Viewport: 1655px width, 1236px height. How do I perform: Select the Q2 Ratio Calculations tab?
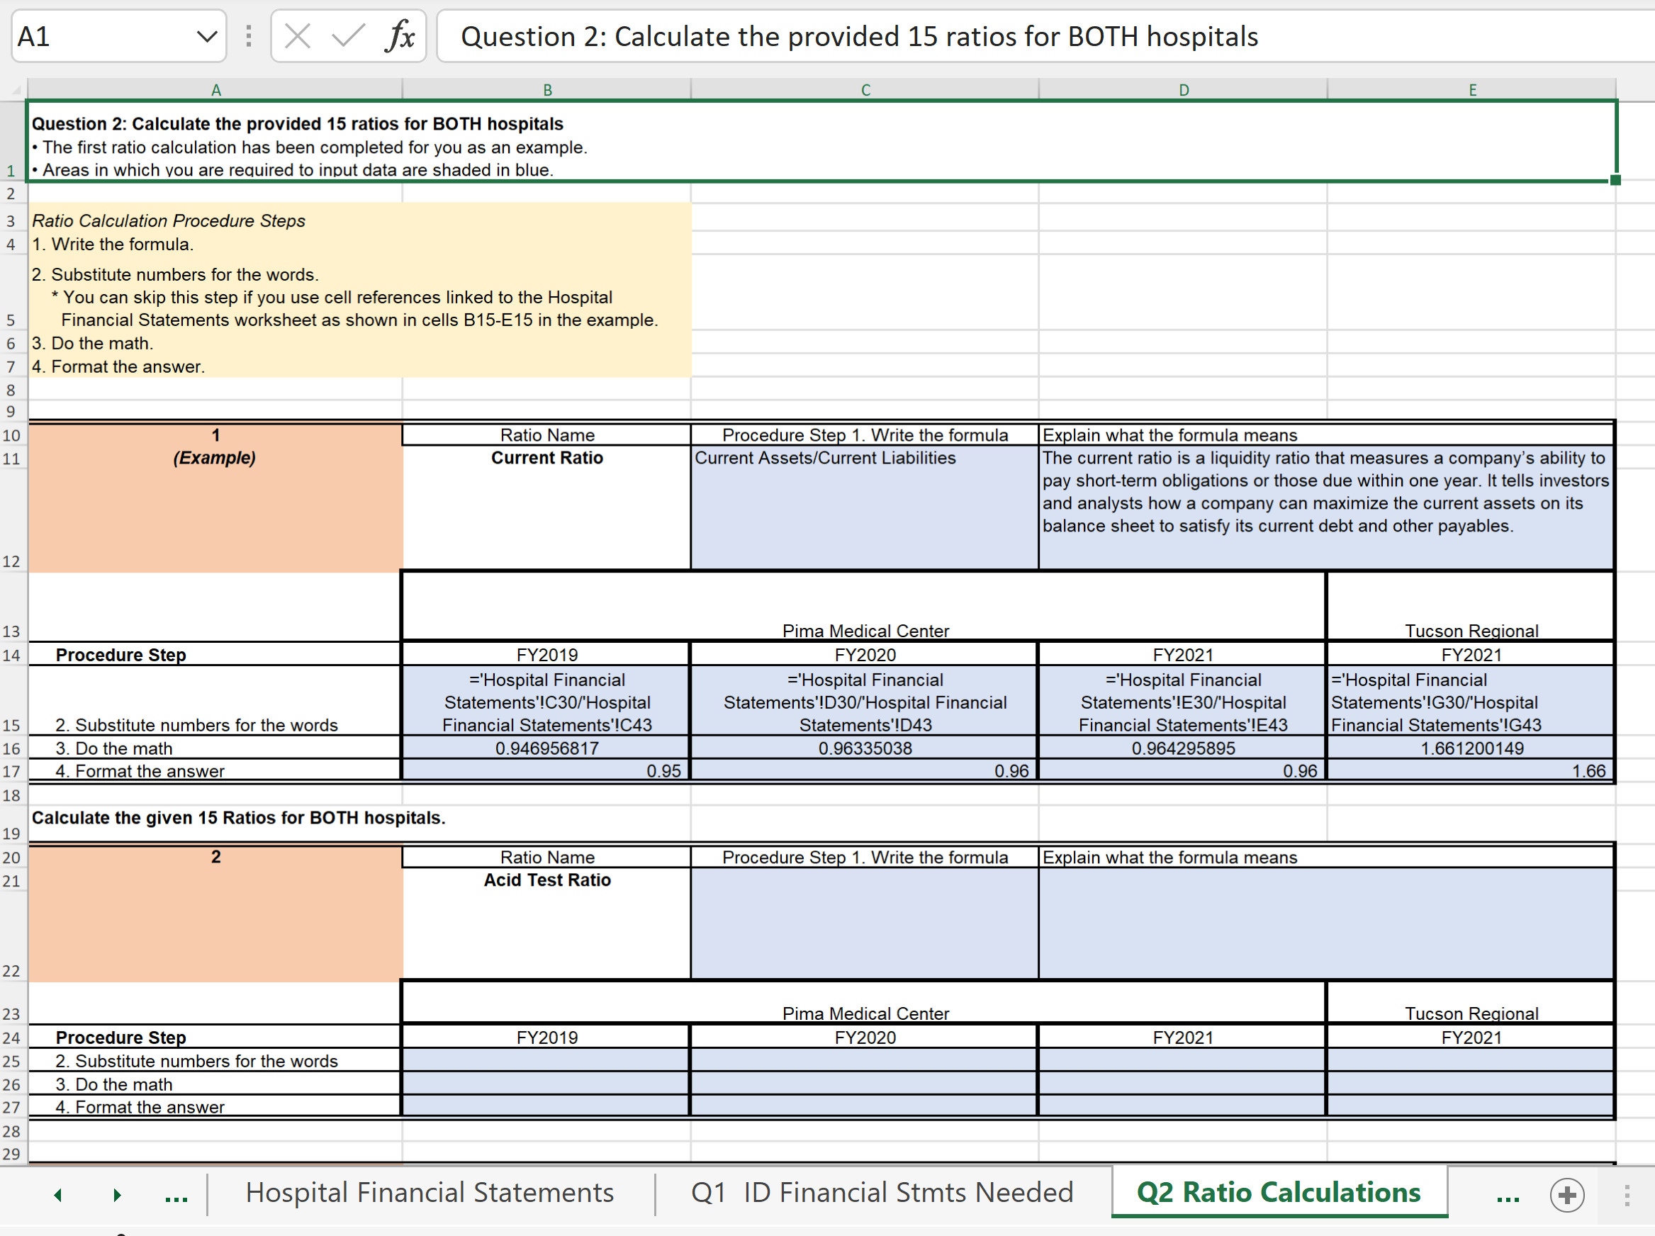coord(1278,1193)
